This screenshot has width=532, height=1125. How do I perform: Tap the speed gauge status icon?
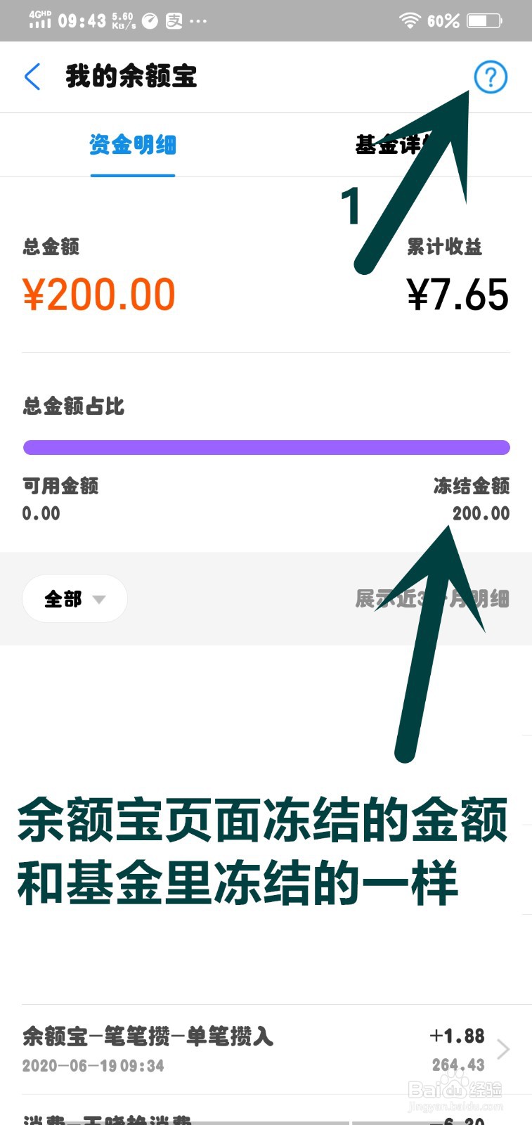(x=150, y=21)
